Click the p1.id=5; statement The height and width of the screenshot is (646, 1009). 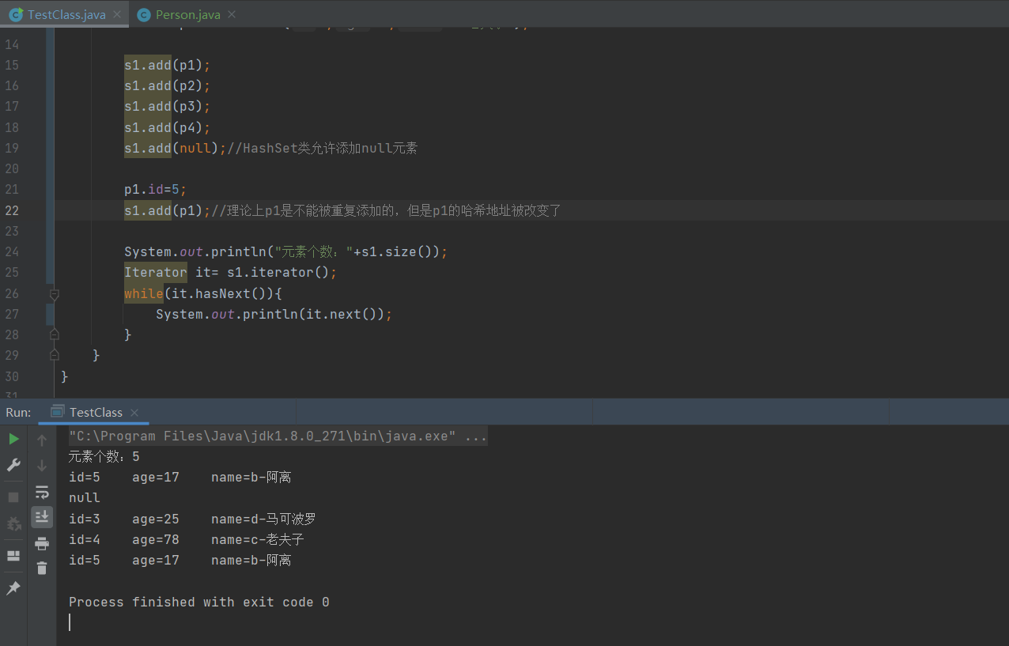coord(156,189)
